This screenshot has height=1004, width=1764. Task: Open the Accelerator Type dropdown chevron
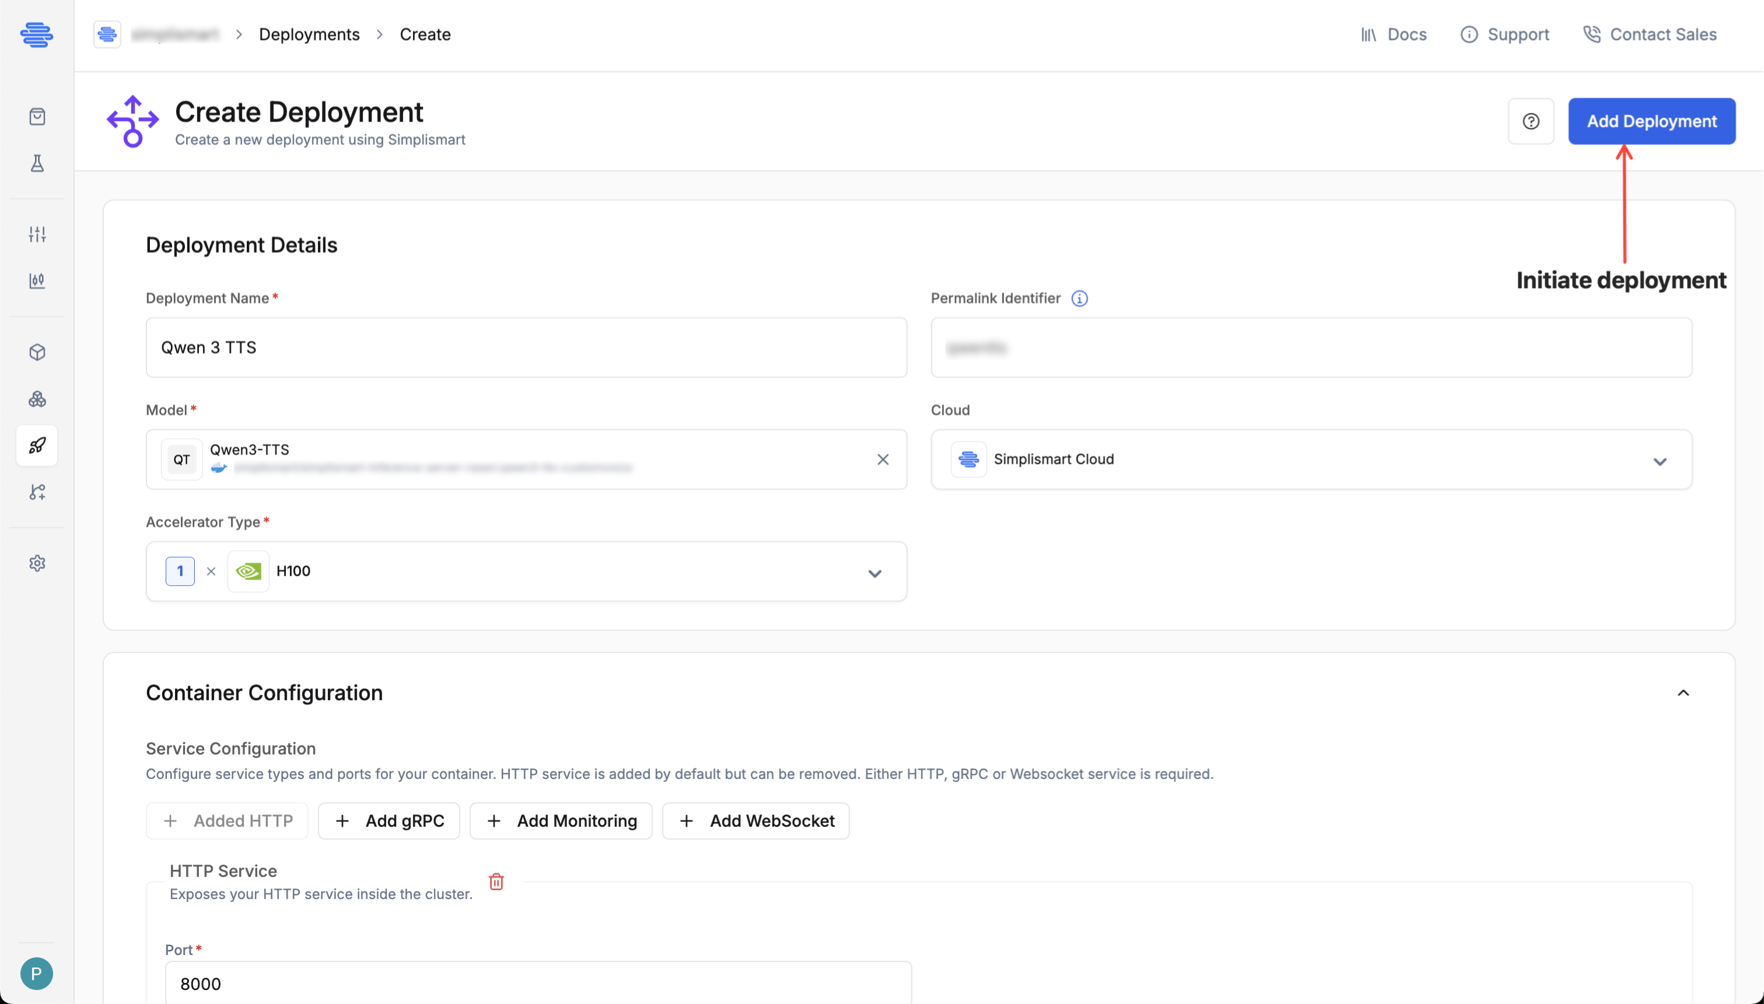(x=875, y=574)
